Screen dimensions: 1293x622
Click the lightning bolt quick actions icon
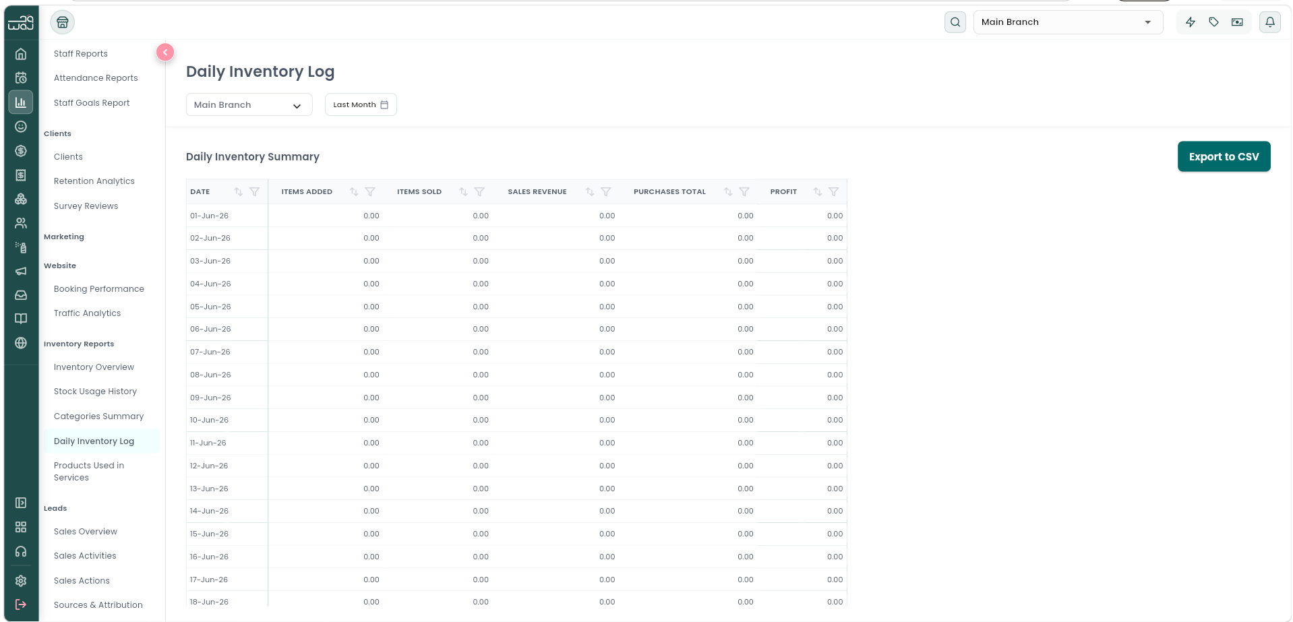point(1191,22)
